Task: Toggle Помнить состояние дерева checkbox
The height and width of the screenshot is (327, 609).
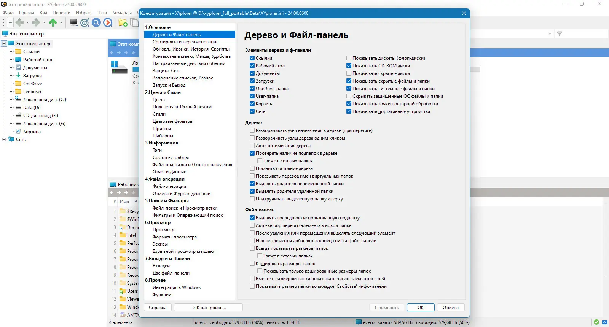Action: click(252, 168)
